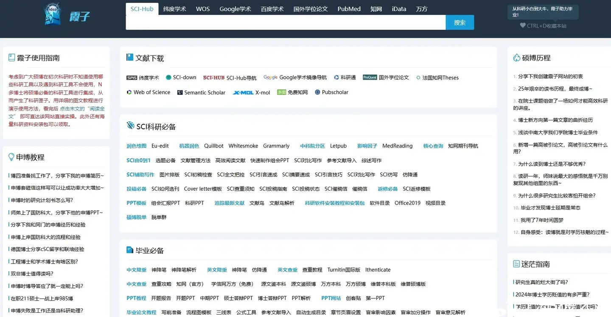Click the CTRL+D收藏本站 text
The image size is (611, 317).
pos(547,26)
